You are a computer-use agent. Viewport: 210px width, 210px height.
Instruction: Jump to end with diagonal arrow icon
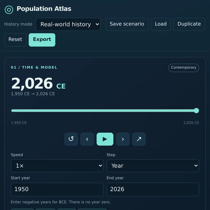click(139, 139)
